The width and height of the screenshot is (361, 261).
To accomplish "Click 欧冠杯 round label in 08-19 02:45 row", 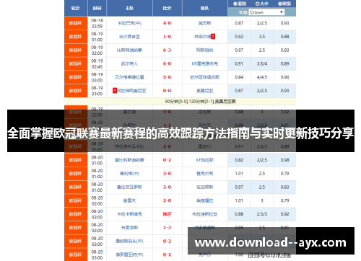I will pos(76,63).
